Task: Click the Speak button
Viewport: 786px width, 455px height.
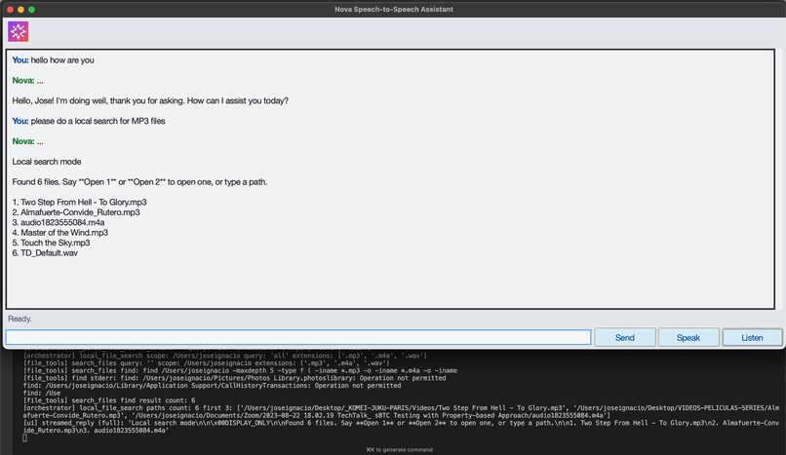Action: 688,338
